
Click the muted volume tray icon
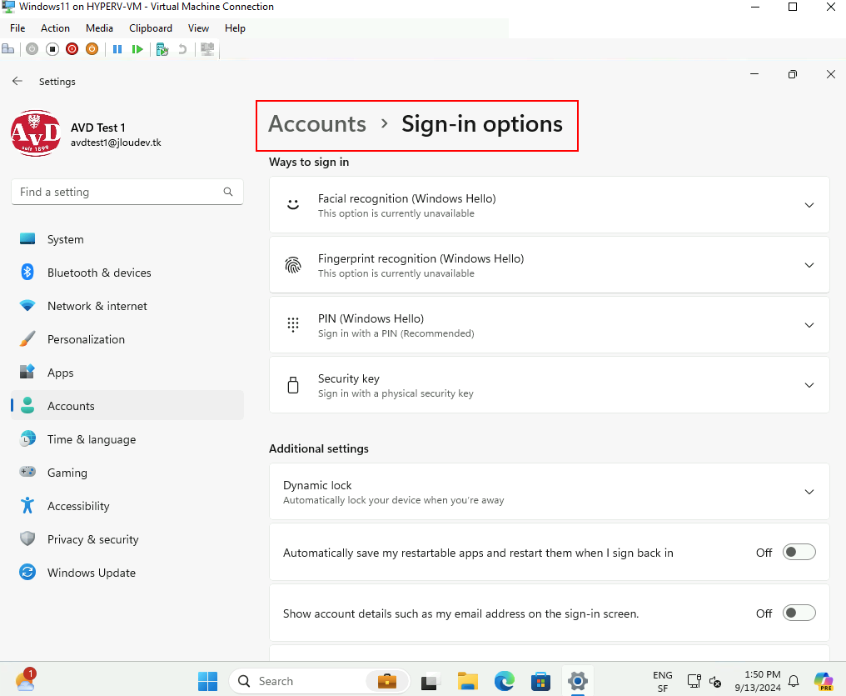pyautogui.click(x=715, y=682)
